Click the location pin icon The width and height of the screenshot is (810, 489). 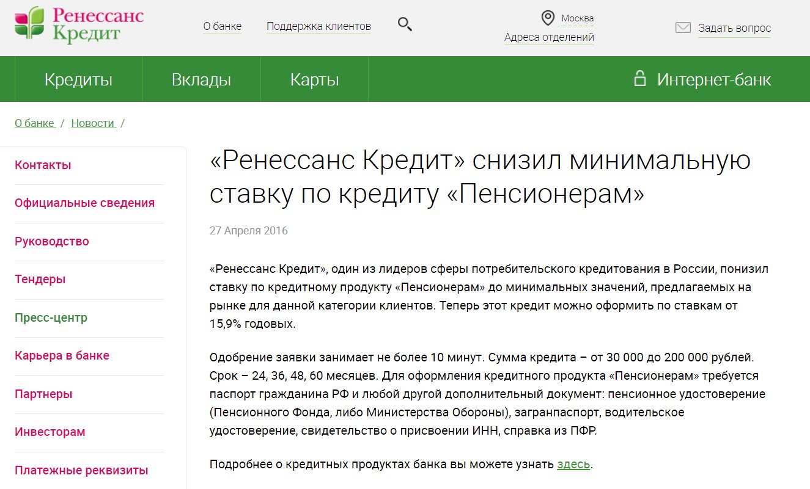click(x=548, y=18)
